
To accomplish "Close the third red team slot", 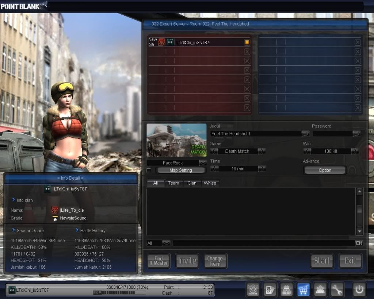I will 247,61.
